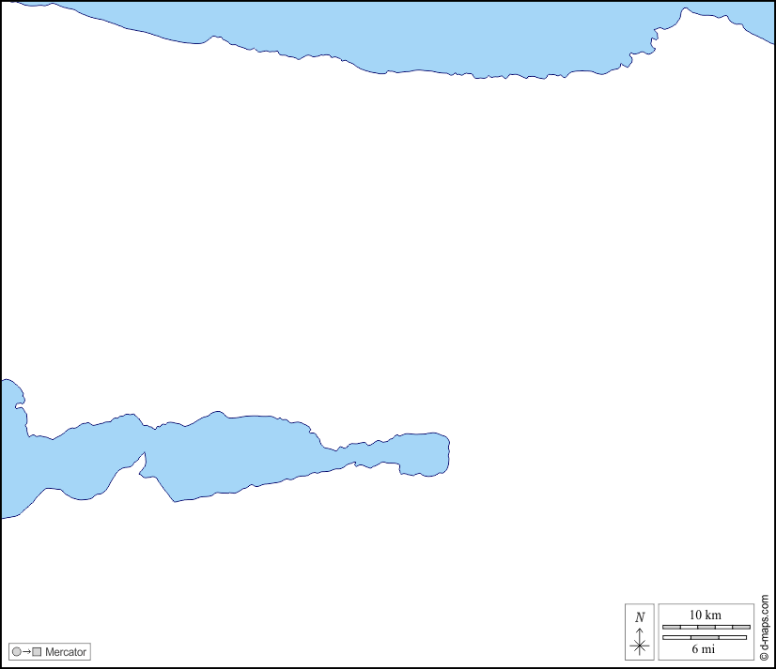Click the "6 mi" scale text
Viewport: 776px width, 669px height.
coord(705,649)
